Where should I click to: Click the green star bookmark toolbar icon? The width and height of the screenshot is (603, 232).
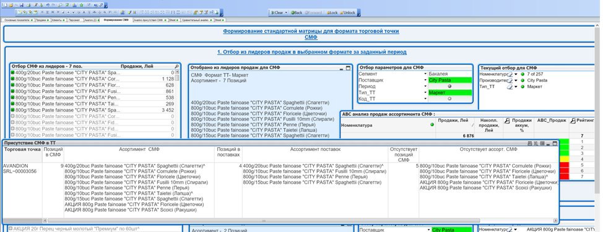click(82, 5)
